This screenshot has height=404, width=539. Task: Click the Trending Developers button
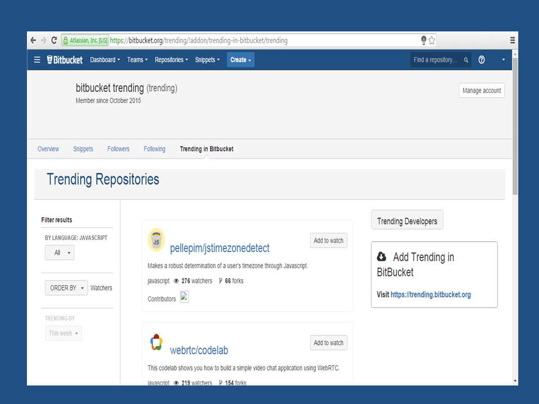tap(407, 220)
